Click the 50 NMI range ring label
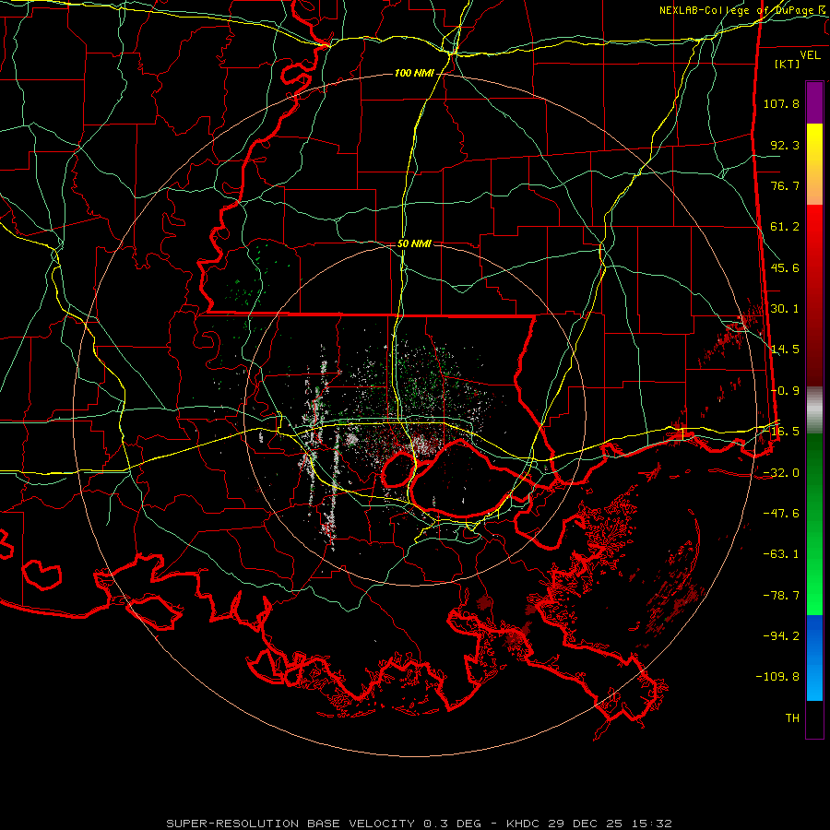The image size is (830, 830). (414, 244)
